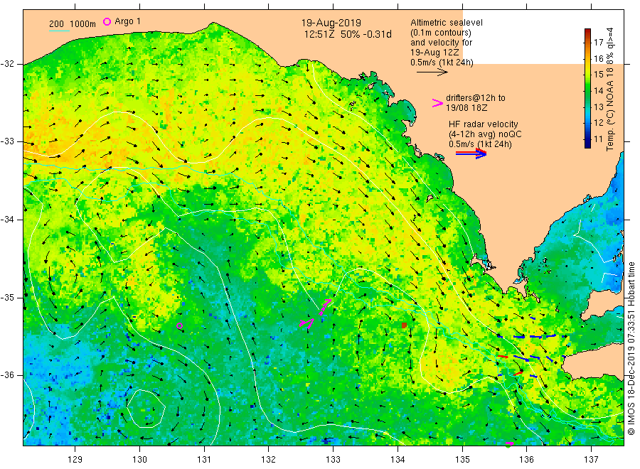Click the 136 longitude axis label

526,460
